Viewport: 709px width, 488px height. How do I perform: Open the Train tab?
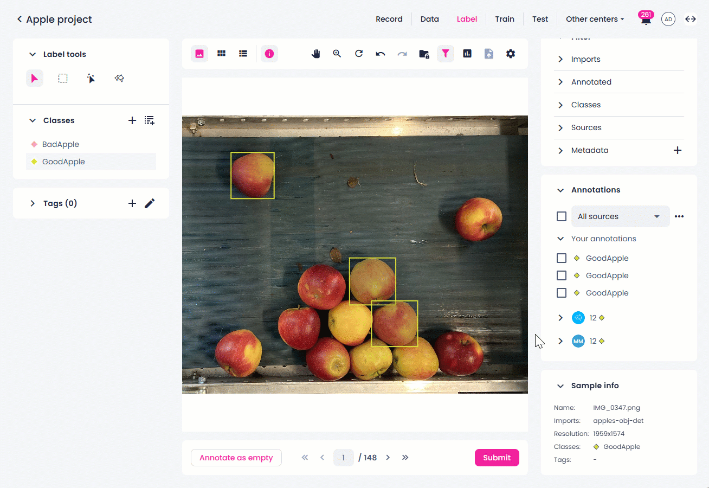pyautogui.click(x=505, y=19)
